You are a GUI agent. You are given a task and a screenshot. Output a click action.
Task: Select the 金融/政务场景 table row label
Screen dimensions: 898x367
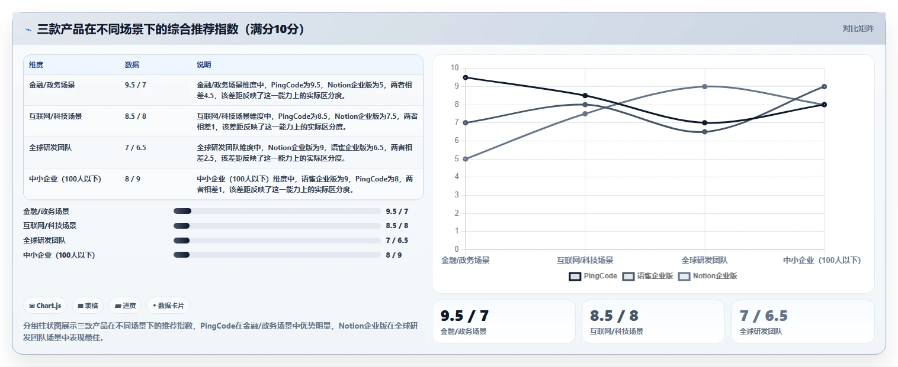tap(52, 85)
